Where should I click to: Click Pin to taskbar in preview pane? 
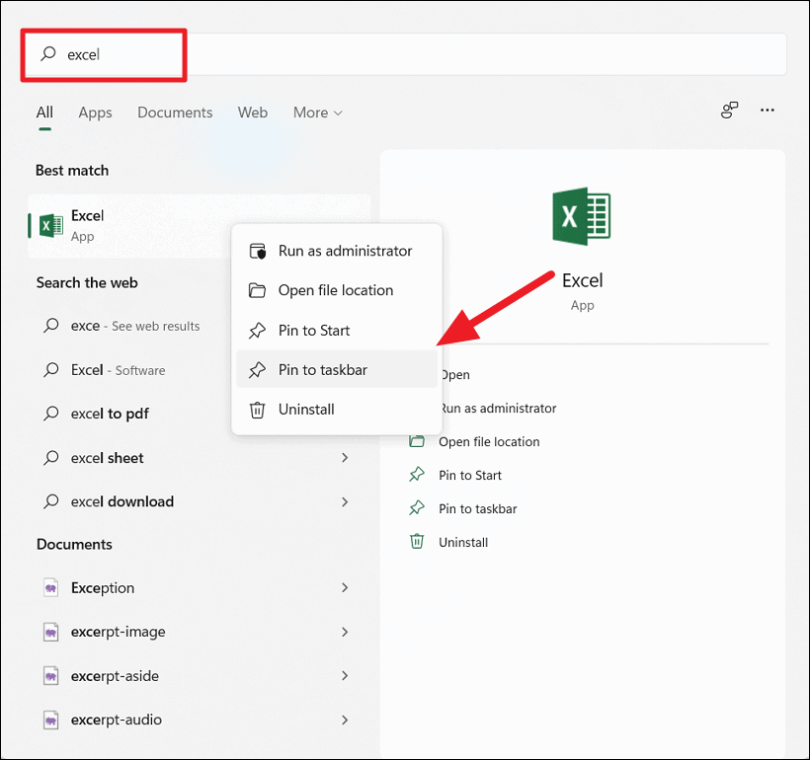coord(478,509)
